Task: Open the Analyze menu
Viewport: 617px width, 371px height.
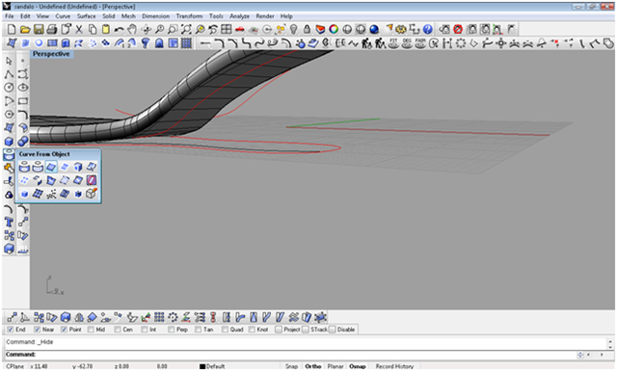Action: pyautogui.click(x=239, y=16)
